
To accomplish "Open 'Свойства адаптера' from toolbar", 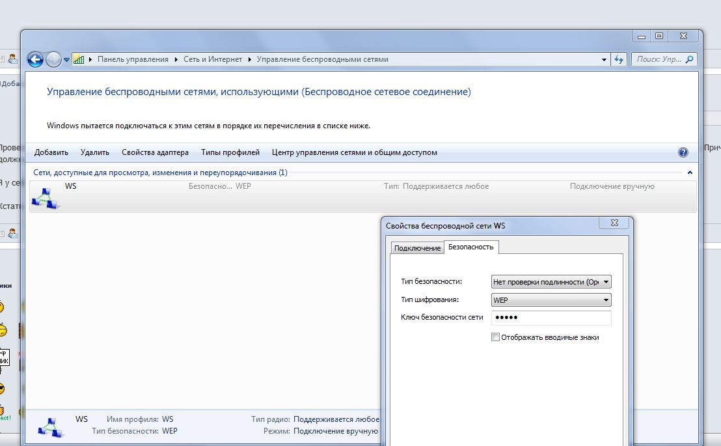I will [x=155, y=152].
